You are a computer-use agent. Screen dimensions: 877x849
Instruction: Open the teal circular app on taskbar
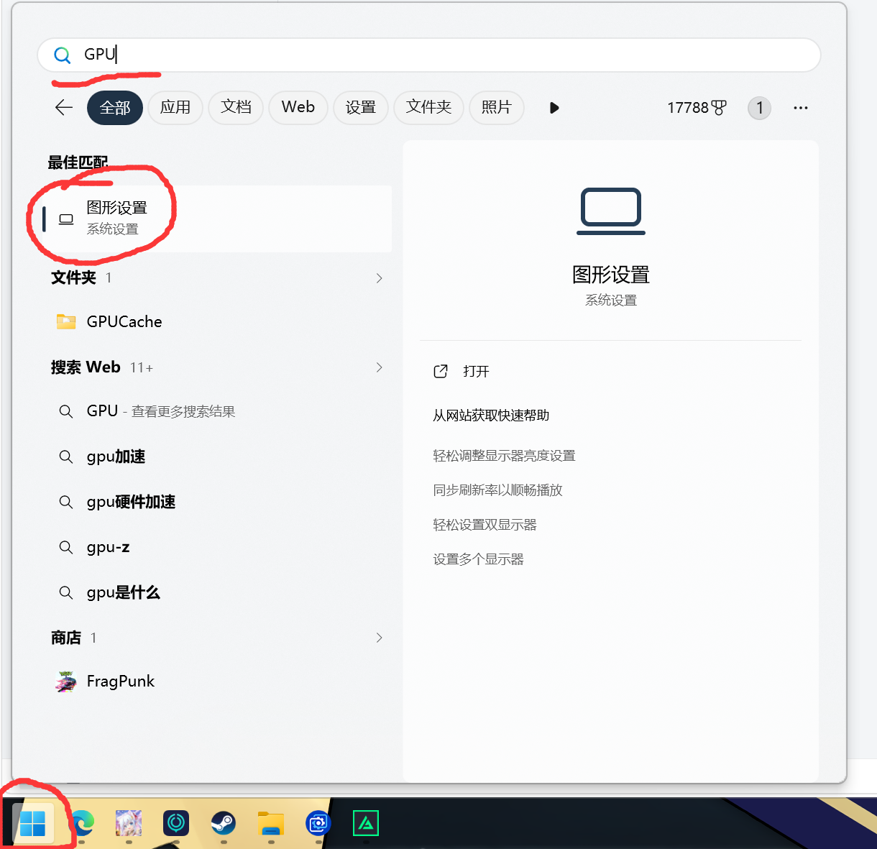[x=176, y=822]
